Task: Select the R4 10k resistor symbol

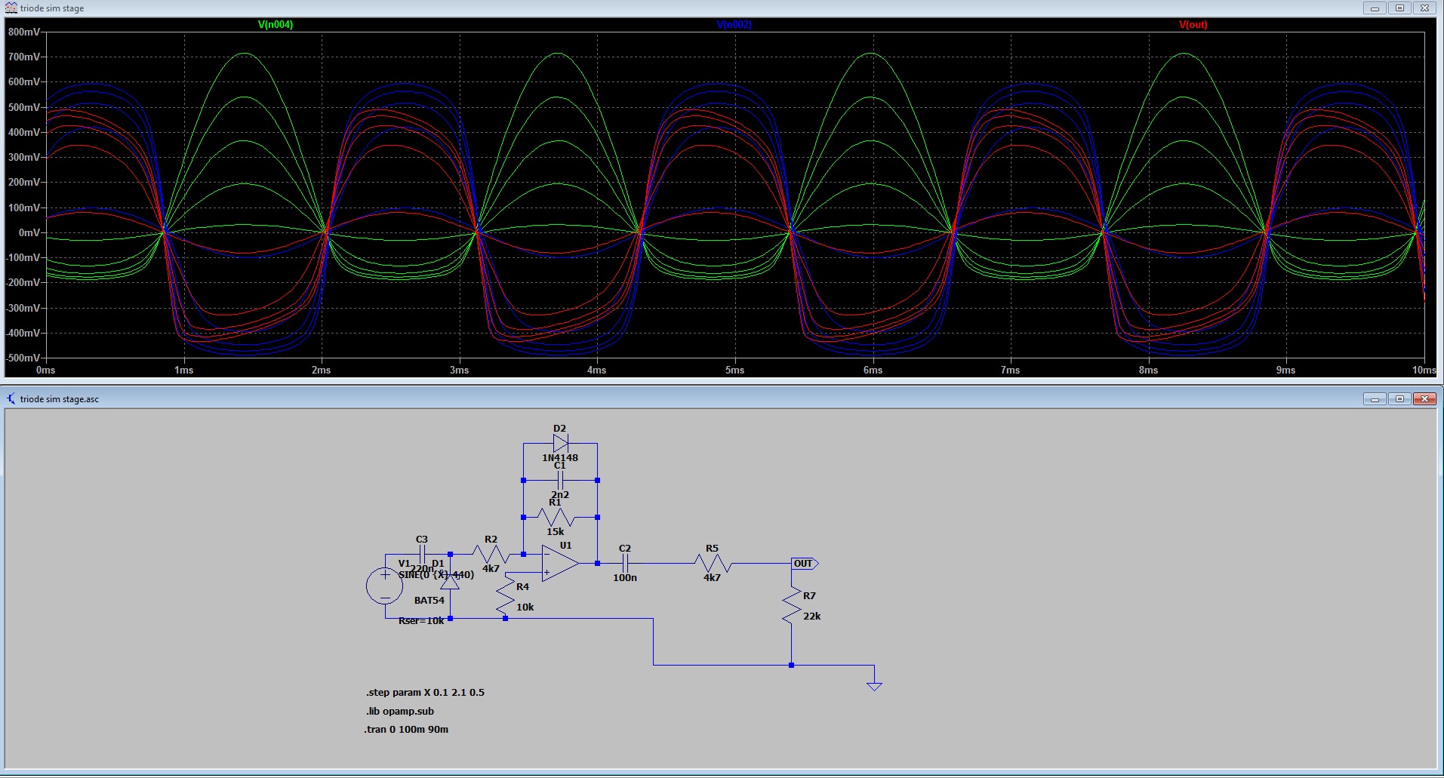Action: pos(505,593)
